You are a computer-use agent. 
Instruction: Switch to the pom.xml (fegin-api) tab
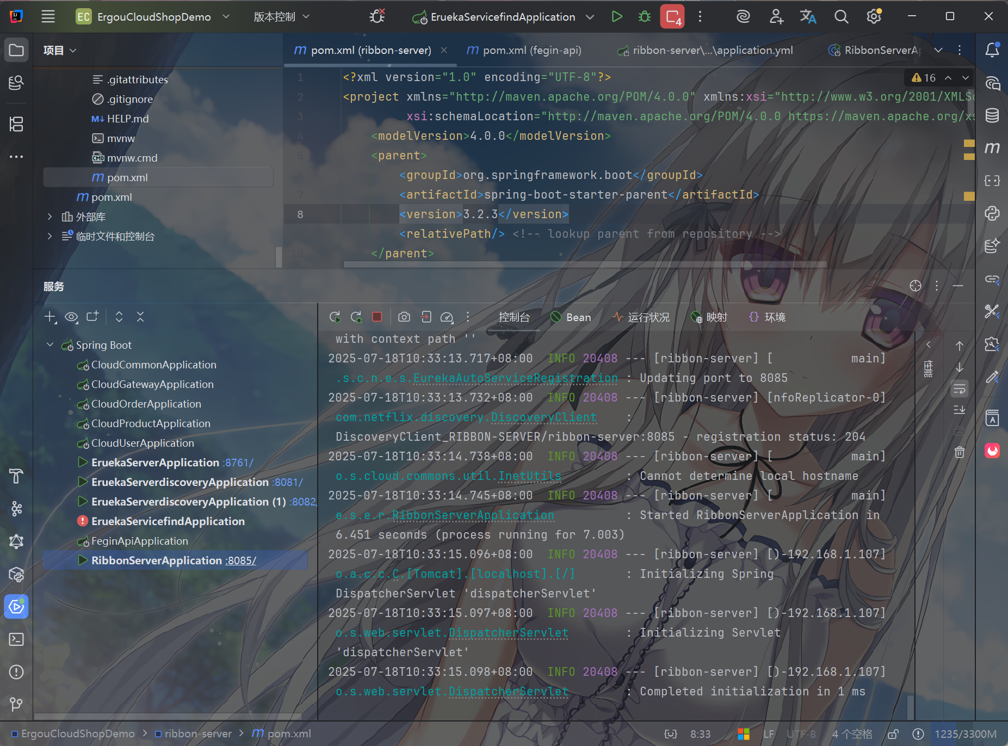click(524, 50)
